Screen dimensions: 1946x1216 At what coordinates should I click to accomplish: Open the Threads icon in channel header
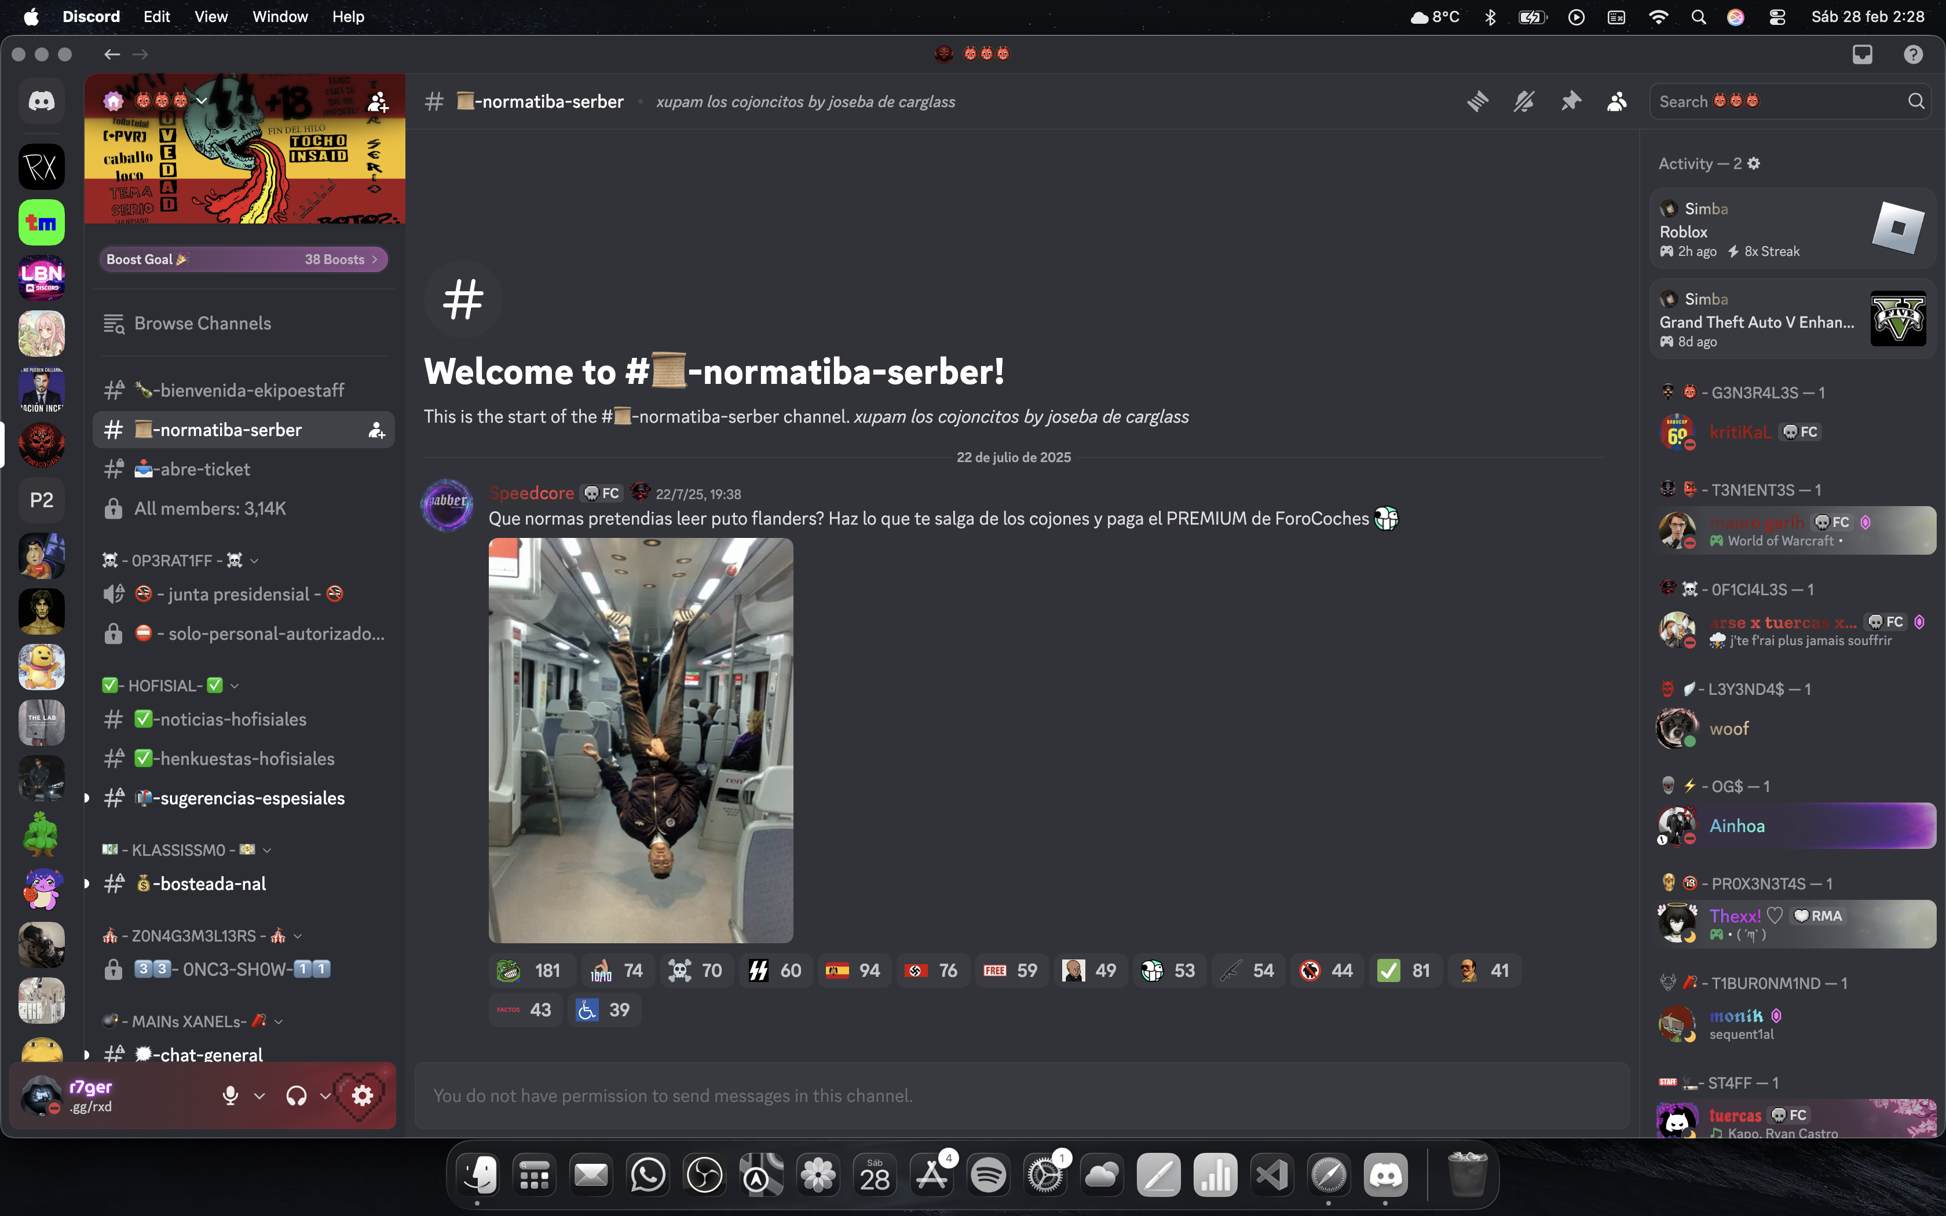tap(1477, 101)
